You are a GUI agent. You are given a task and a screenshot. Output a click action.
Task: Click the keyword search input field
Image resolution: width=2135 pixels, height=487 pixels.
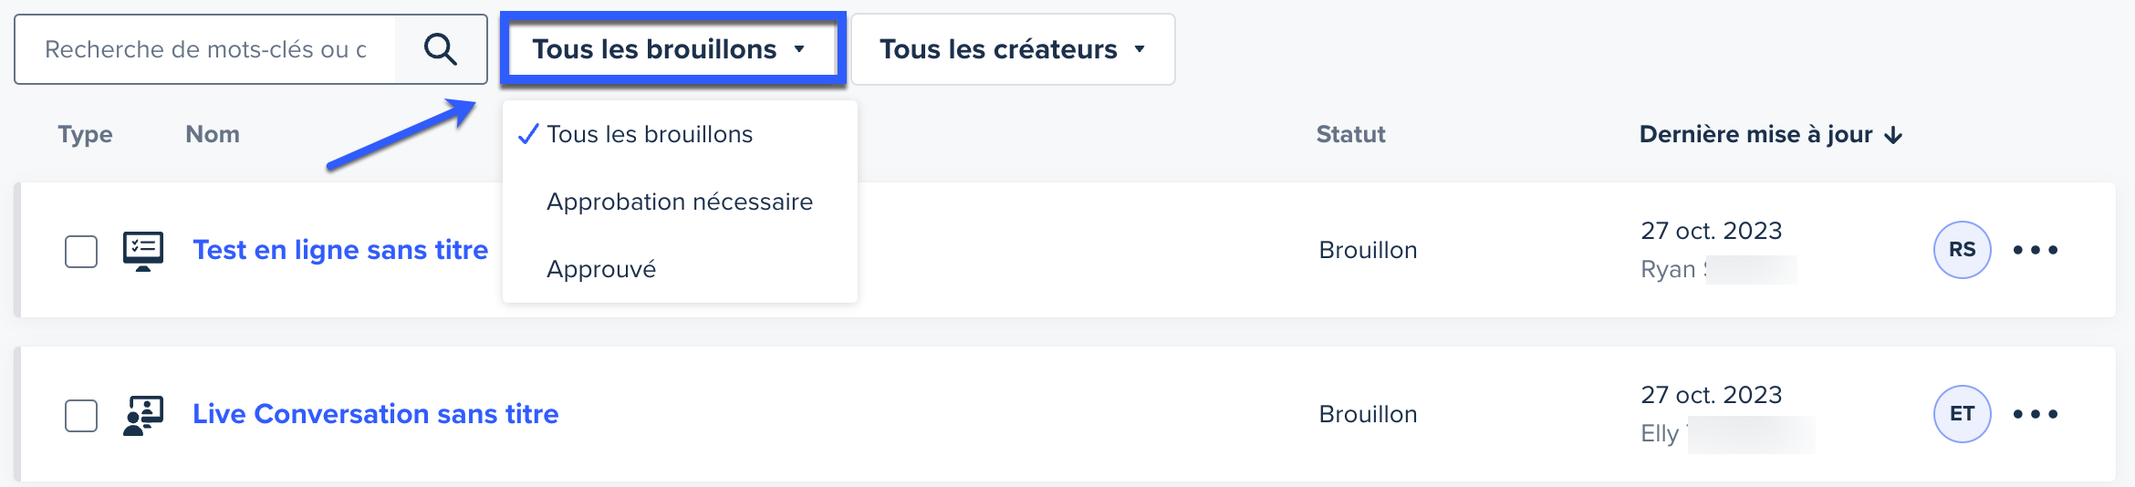206,49
